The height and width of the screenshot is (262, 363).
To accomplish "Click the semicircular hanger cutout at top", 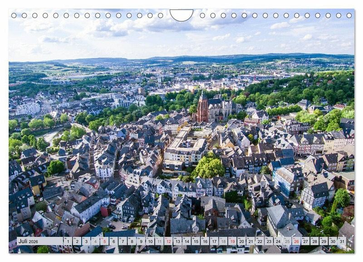I will (181, 15).
